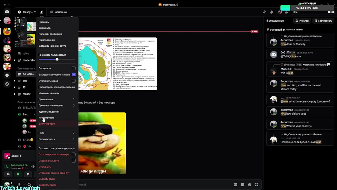This screenshot has height=190, width=337.
Task: Click the green screen share button
Action: (x=18, y=174)
